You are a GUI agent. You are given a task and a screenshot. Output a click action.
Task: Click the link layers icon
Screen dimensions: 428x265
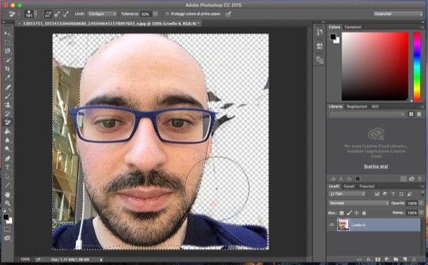tap(359, 259)
